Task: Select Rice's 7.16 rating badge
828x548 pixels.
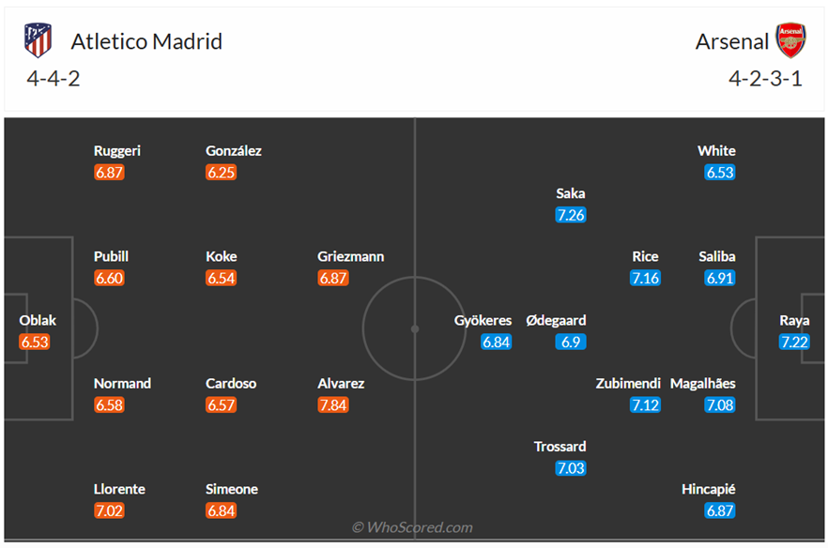Action: pos(645,279)
